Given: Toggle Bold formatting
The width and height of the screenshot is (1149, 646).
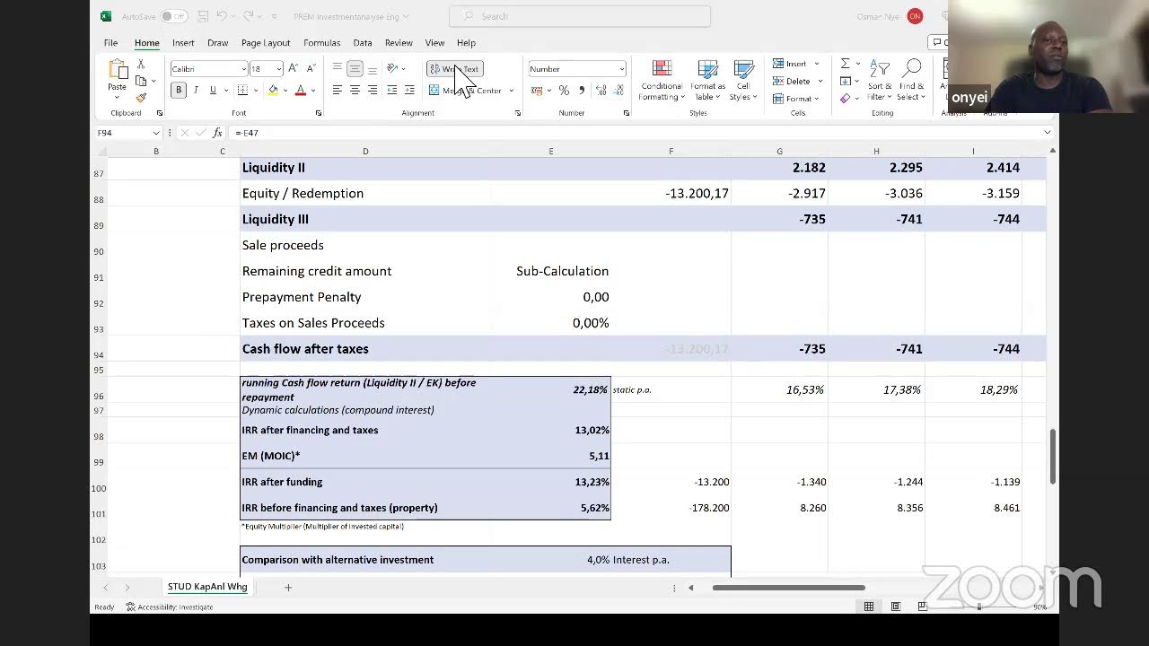Looking at the screenshot, I should tap(179, 91).
